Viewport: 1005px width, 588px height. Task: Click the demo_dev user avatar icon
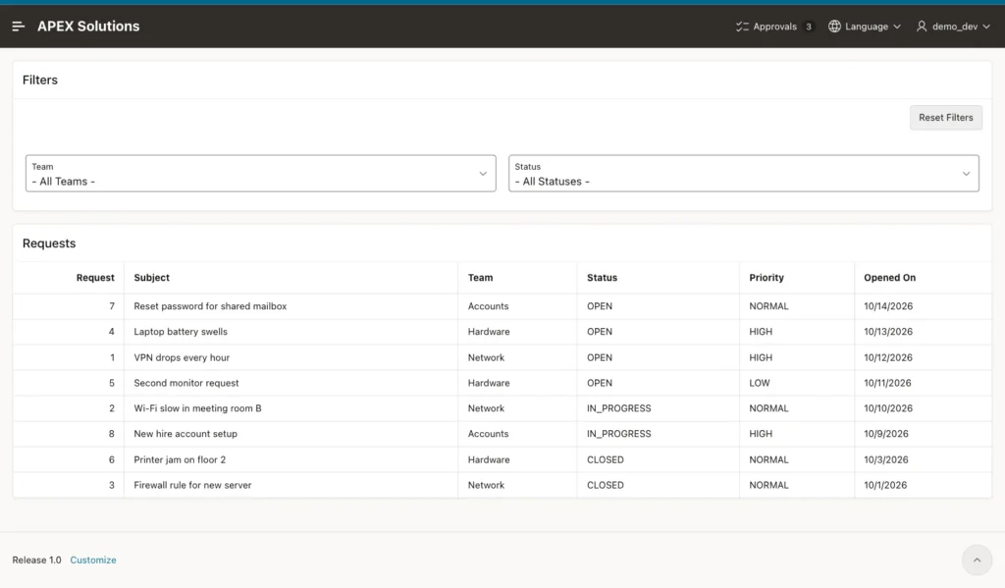point(921,27)
